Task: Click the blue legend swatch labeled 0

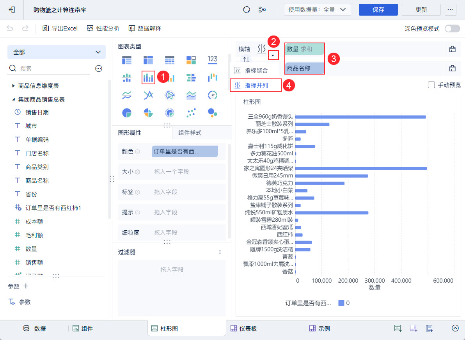Action: tap(341, 303)
